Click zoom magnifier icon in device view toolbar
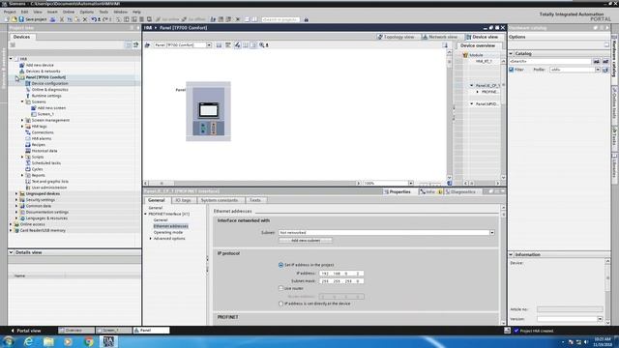 262,45
